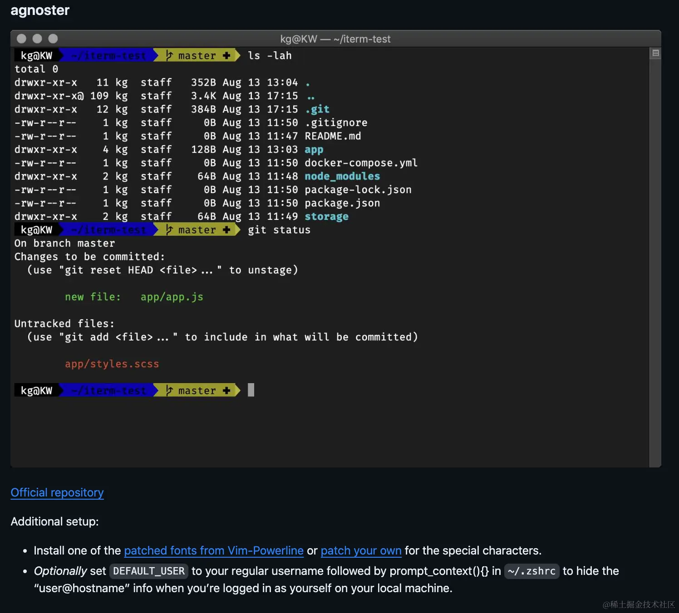Click the "~/.zshrc" code snippet

click(532, 571)
